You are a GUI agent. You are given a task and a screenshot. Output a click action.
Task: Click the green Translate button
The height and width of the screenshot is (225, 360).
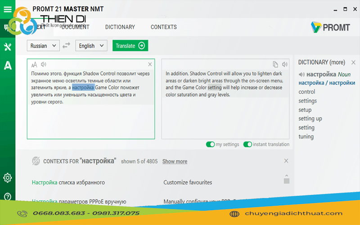(x=130, y=45)
